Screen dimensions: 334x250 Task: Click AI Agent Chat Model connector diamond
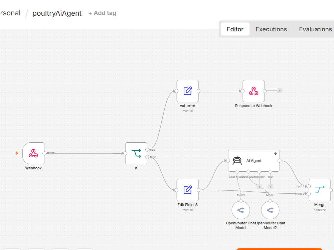[x=237, y=172]
